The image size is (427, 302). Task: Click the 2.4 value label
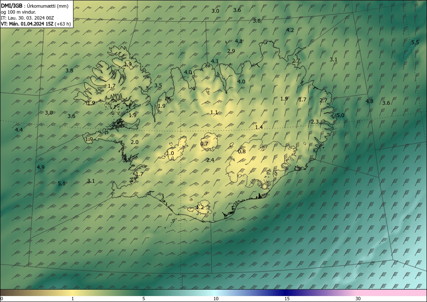(x=210, y=160)
